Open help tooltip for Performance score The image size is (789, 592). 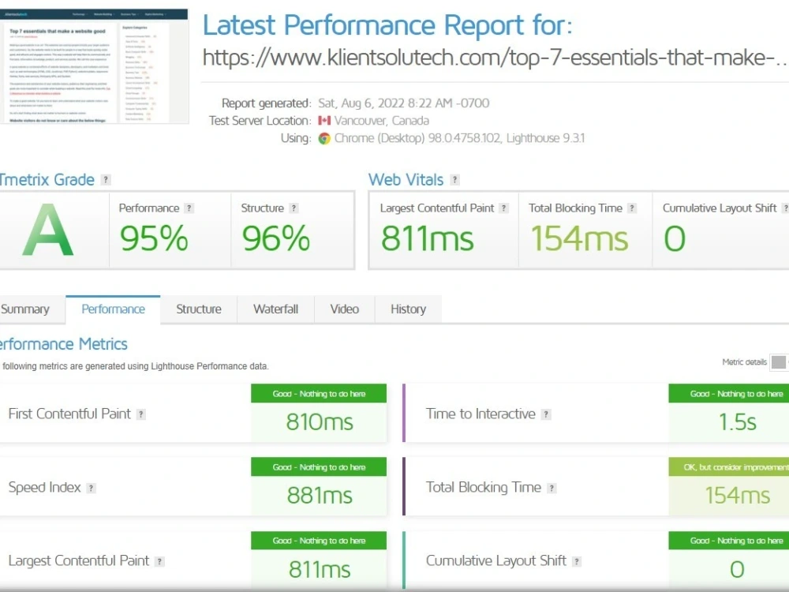(189, 208)
